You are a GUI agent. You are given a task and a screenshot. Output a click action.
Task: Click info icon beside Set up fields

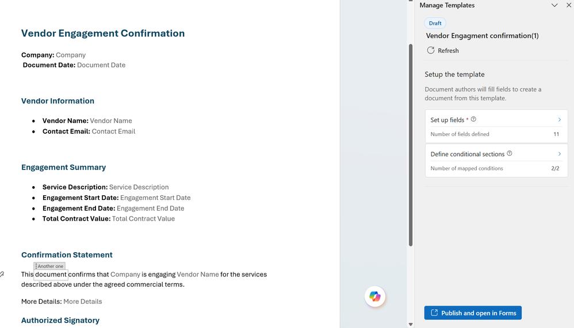click(473, 119)
